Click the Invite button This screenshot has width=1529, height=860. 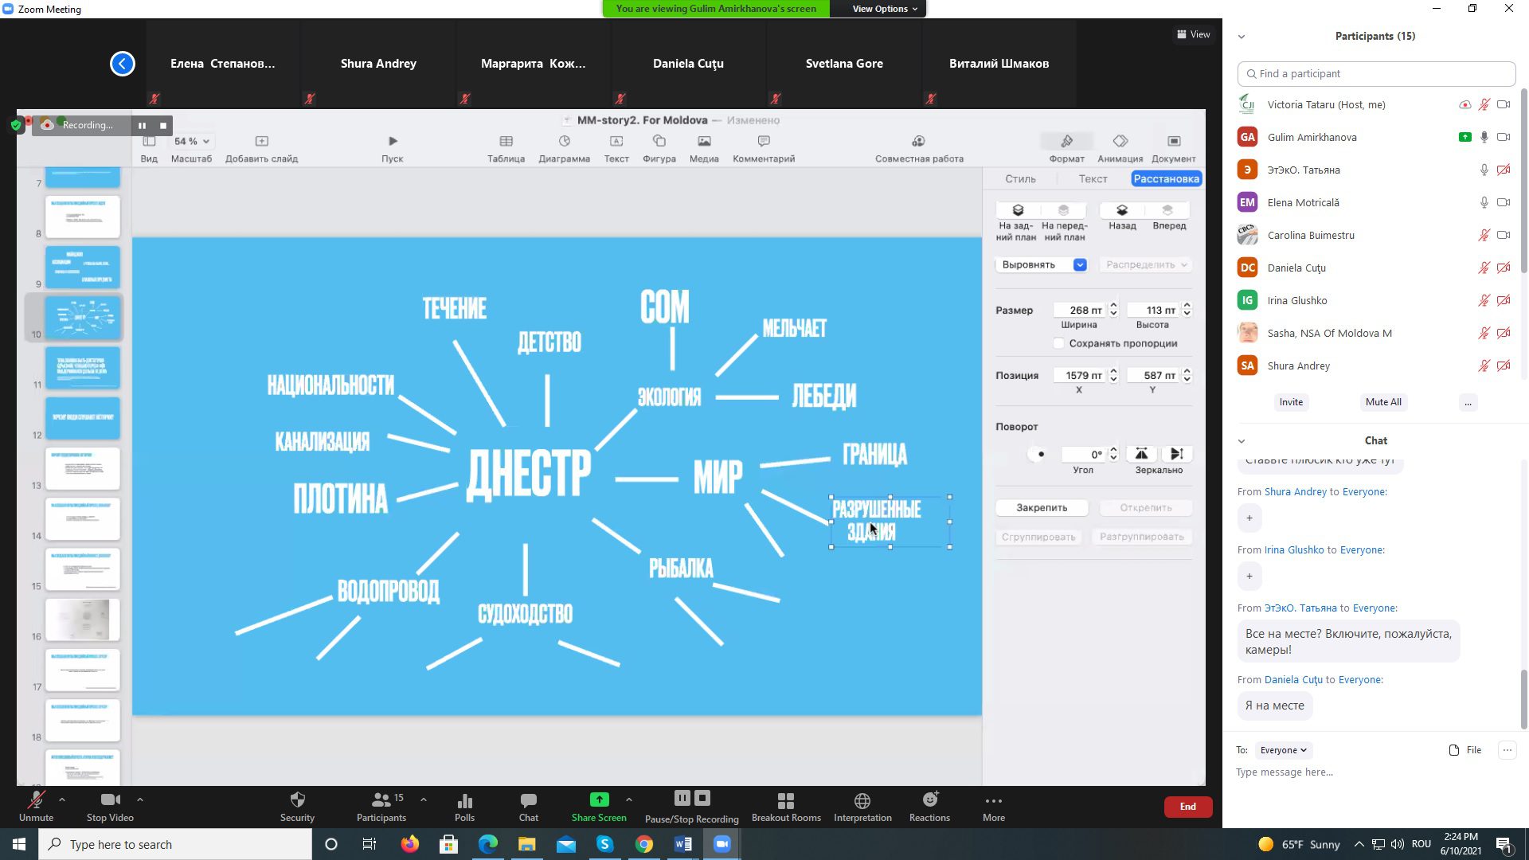pyautogui.click(x=1291, y=402)
